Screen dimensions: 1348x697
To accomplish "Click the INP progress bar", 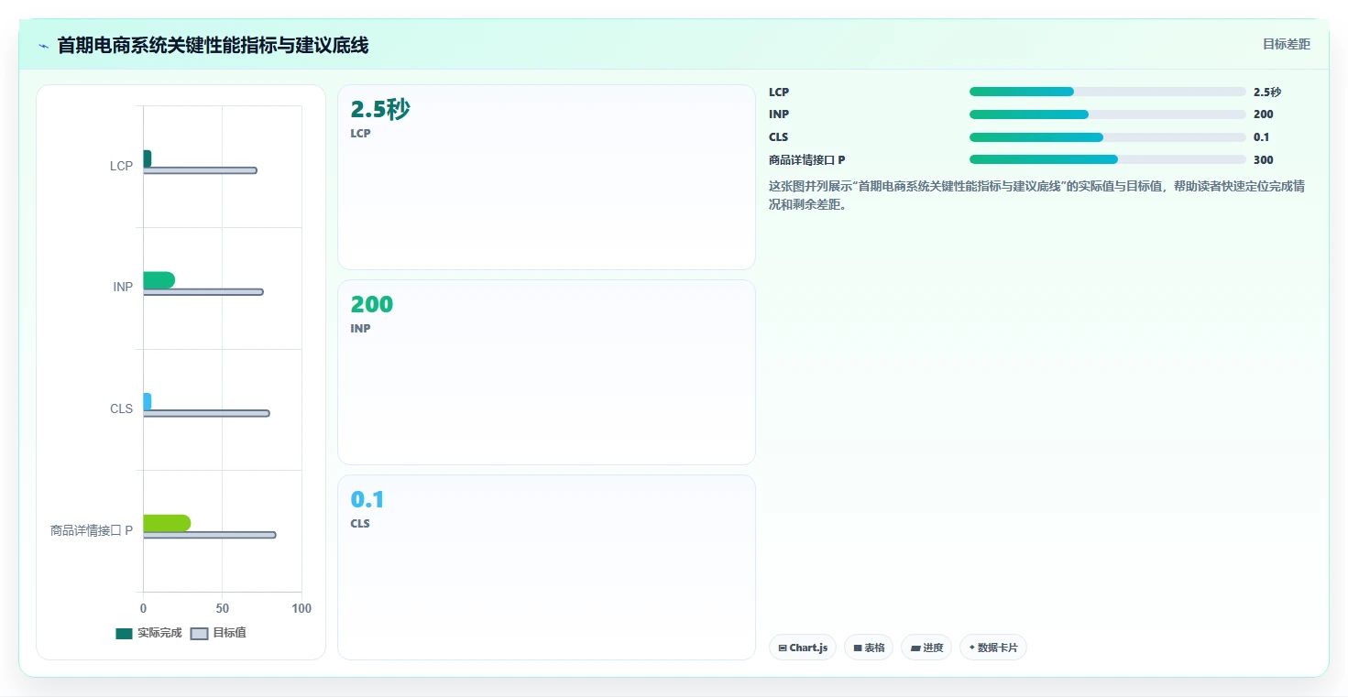I will (1107, 114).
